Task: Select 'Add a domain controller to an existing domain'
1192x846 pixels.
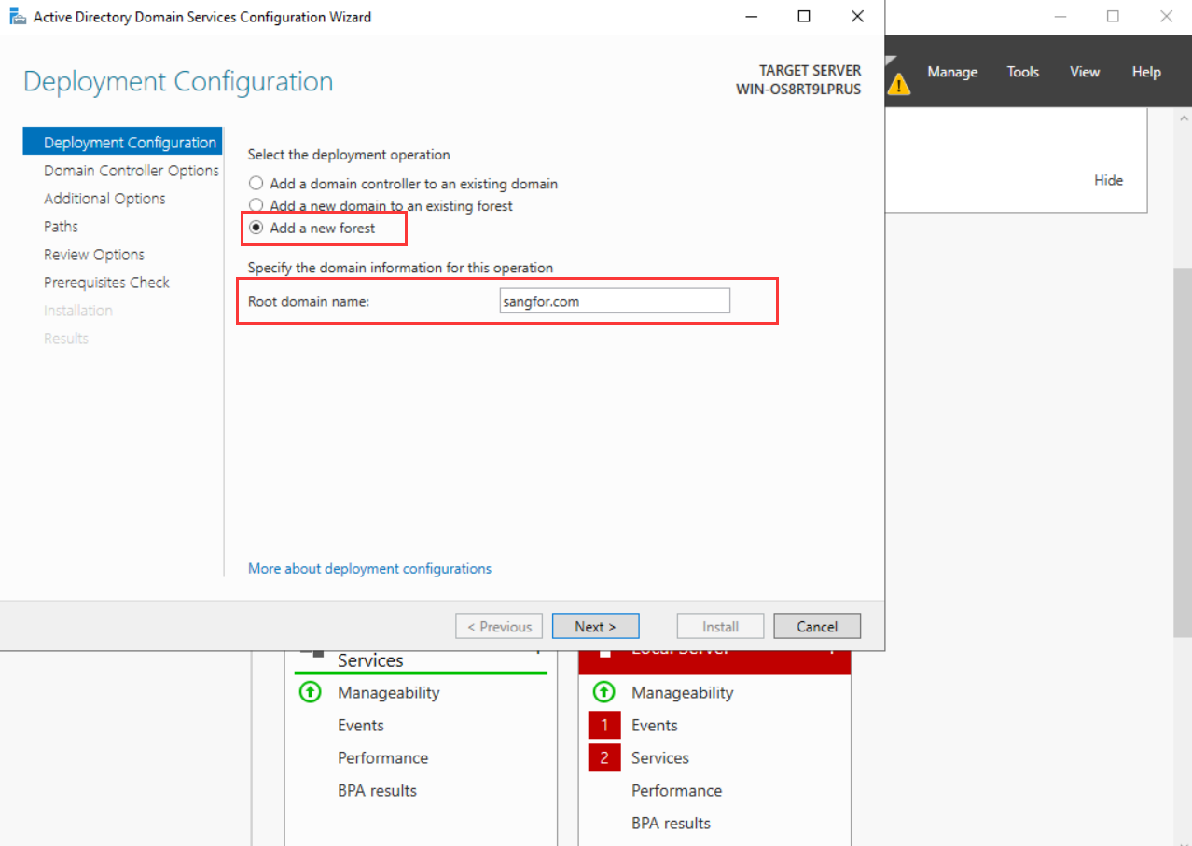Action: (256, 184)
